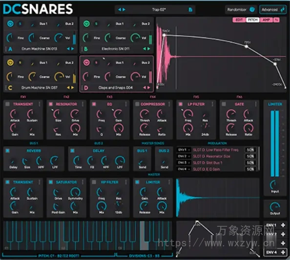
Task: Solo slot D with its S button
Action: [96, 63]
